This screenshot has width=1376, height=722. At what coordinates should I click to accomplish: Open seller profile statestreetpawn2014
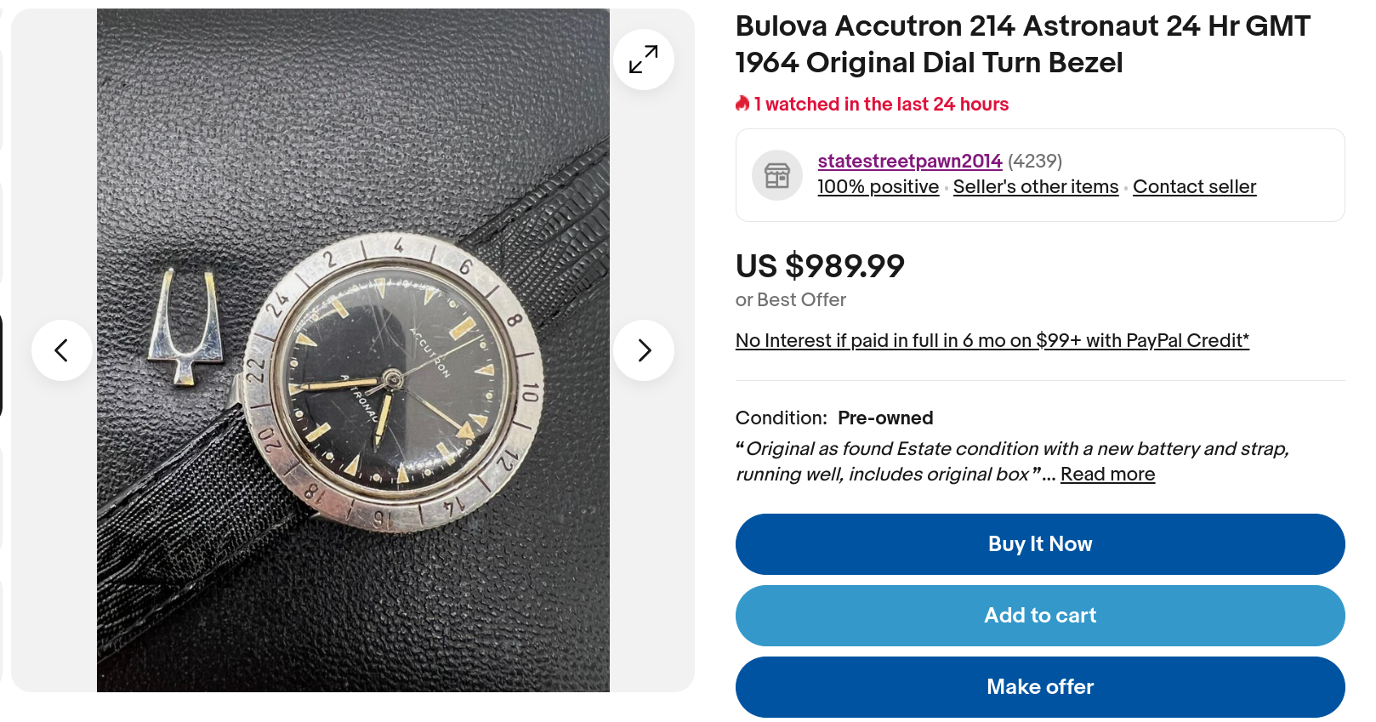pos(909,161)
